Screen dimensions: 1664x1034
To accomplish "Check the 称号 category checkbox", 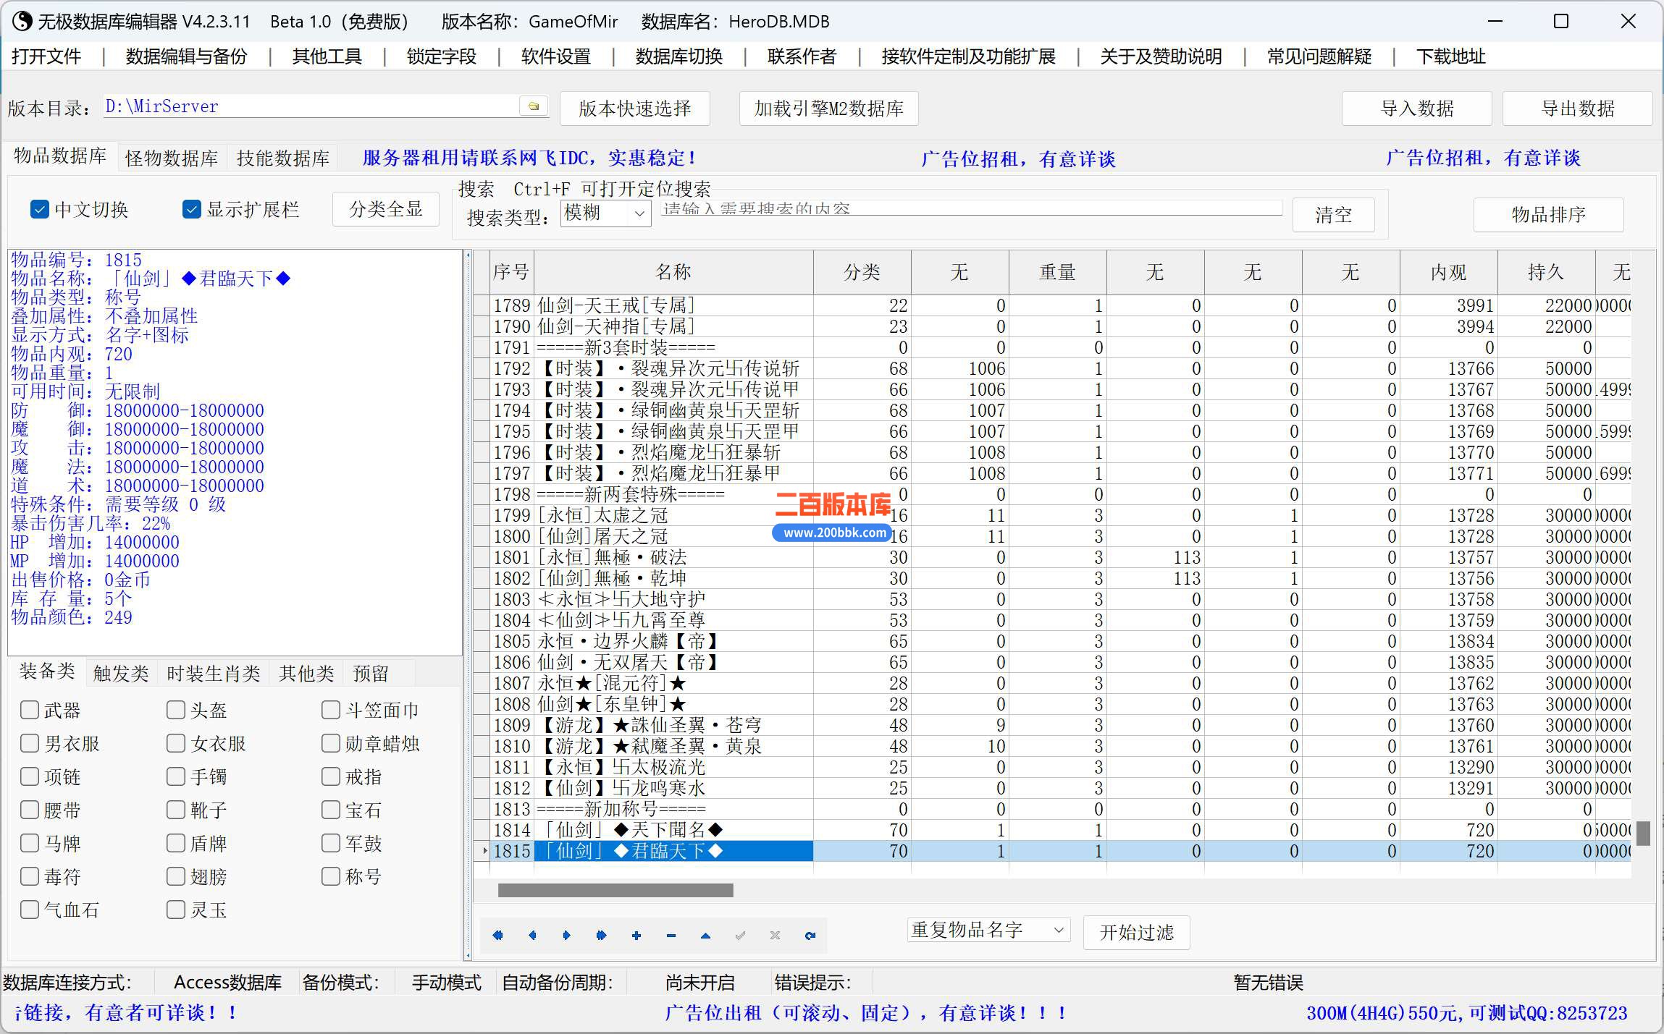I will click(330, 876).
